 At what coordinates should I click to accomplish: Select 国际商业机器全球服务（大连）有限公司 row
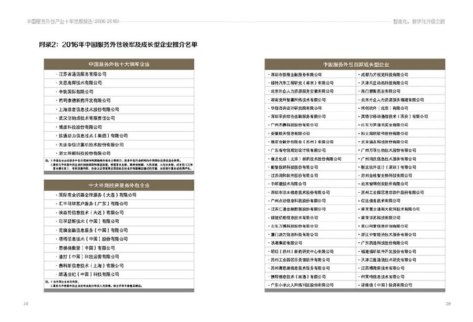[119, 195]
